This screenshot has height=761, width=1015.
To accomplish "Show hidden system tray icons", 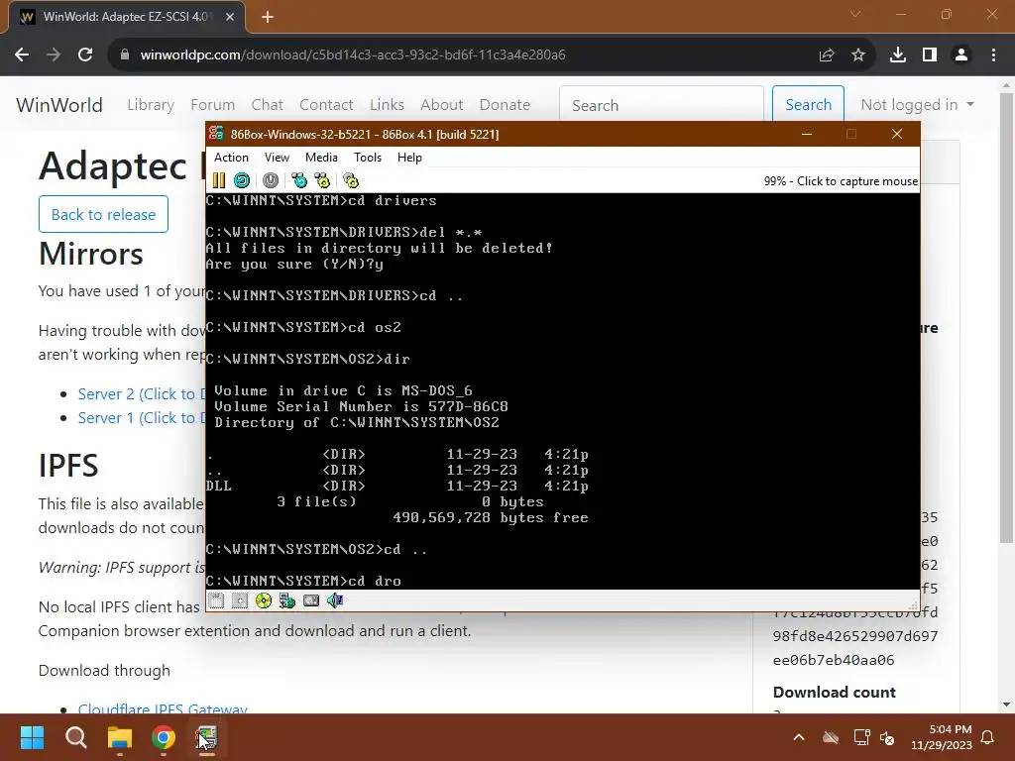I will (x=799, y=737).
